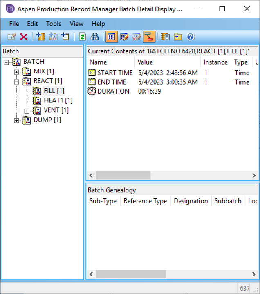260x294 pixels.
Task: Toggle the highlighted table view toolbar button
Action: click(x=111, y=37)
